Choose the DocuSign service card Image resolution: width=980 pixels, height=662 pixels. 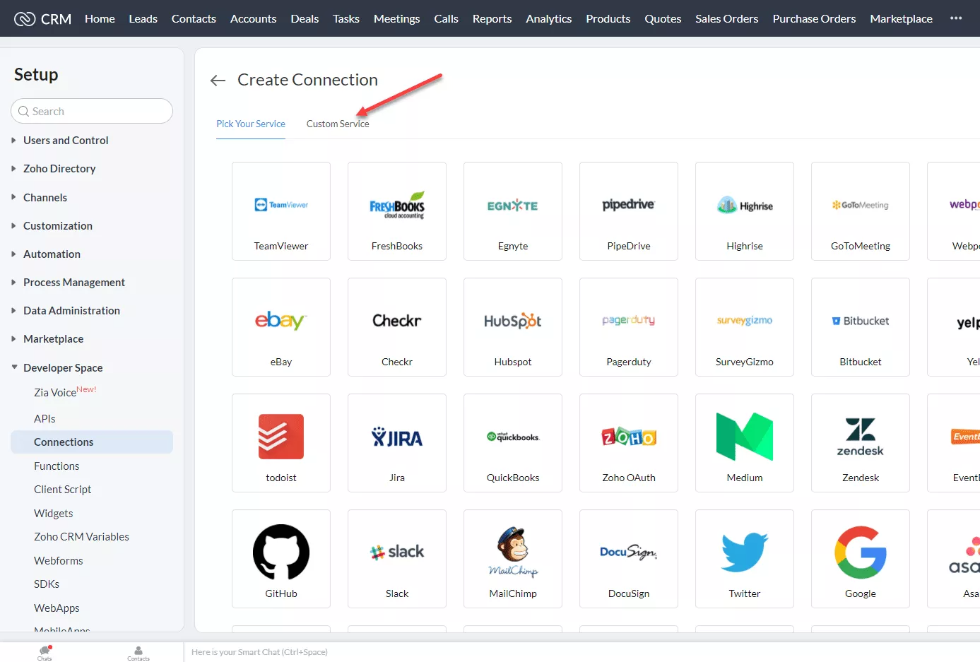(x=629, y=559)
